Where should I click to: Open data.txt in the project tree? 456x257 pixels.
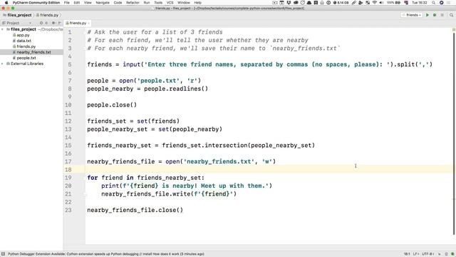pos(24,41)
